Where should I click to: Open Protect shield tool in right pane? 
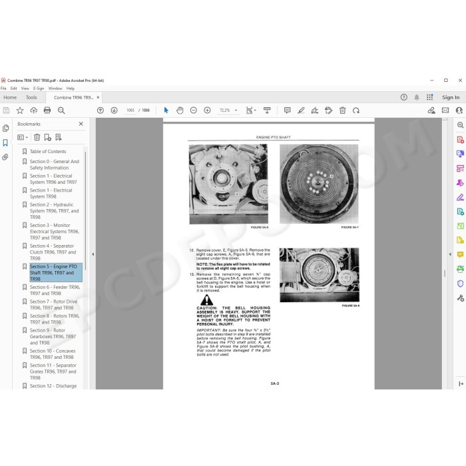point(460,284)
